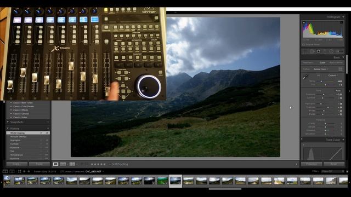Collapse the Snapshots panel

coord(8,122)
